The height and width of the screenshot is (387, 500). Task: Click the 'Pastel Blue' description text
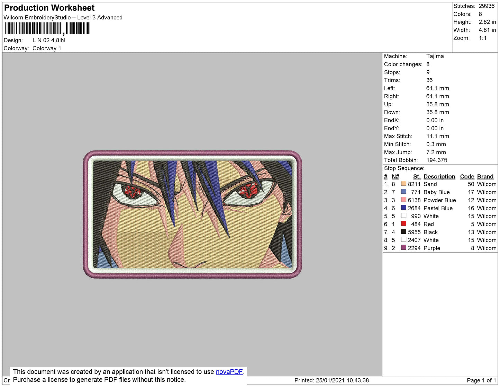[438, 208]
